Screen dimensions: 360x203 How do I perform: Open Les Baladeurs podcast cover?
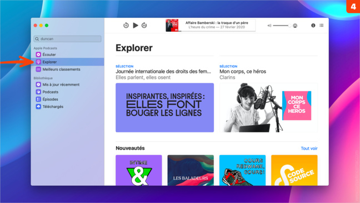tap(191, 170)
